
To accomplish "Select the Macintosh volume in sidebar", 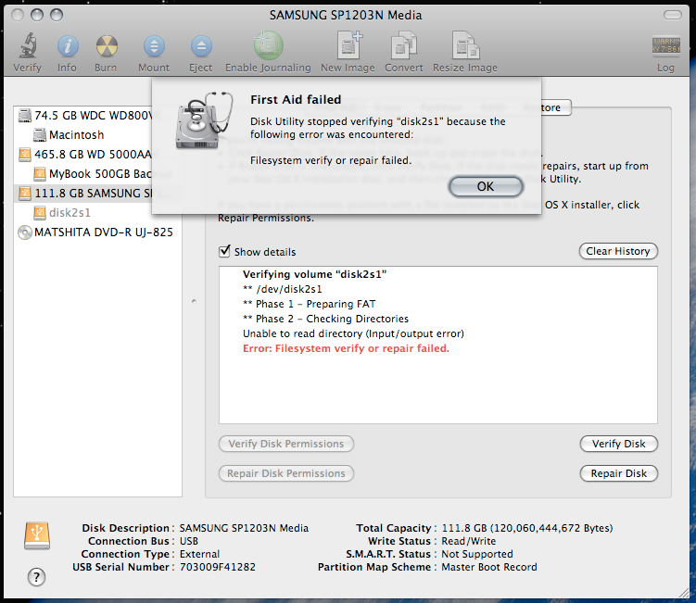I will [76, 135].
